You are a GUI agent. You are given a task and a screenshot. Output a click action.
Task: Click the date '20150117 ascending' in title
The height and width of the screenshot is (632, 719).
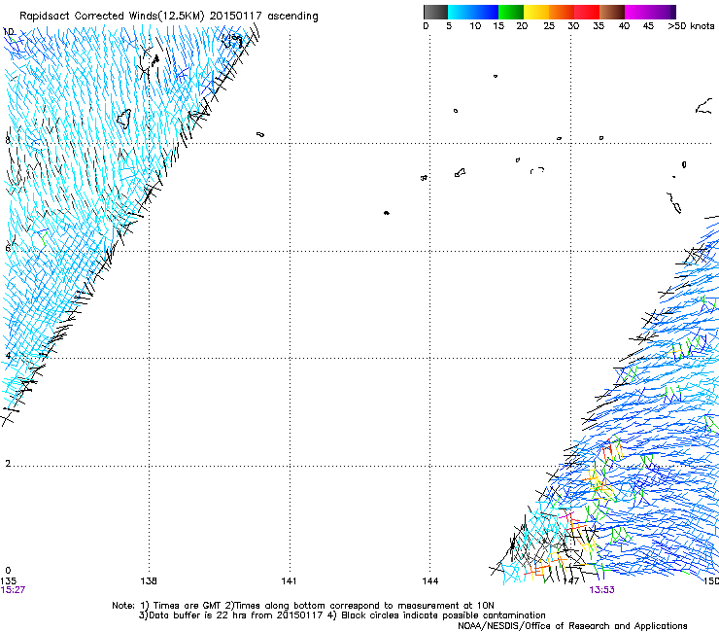tap(263, 17)
